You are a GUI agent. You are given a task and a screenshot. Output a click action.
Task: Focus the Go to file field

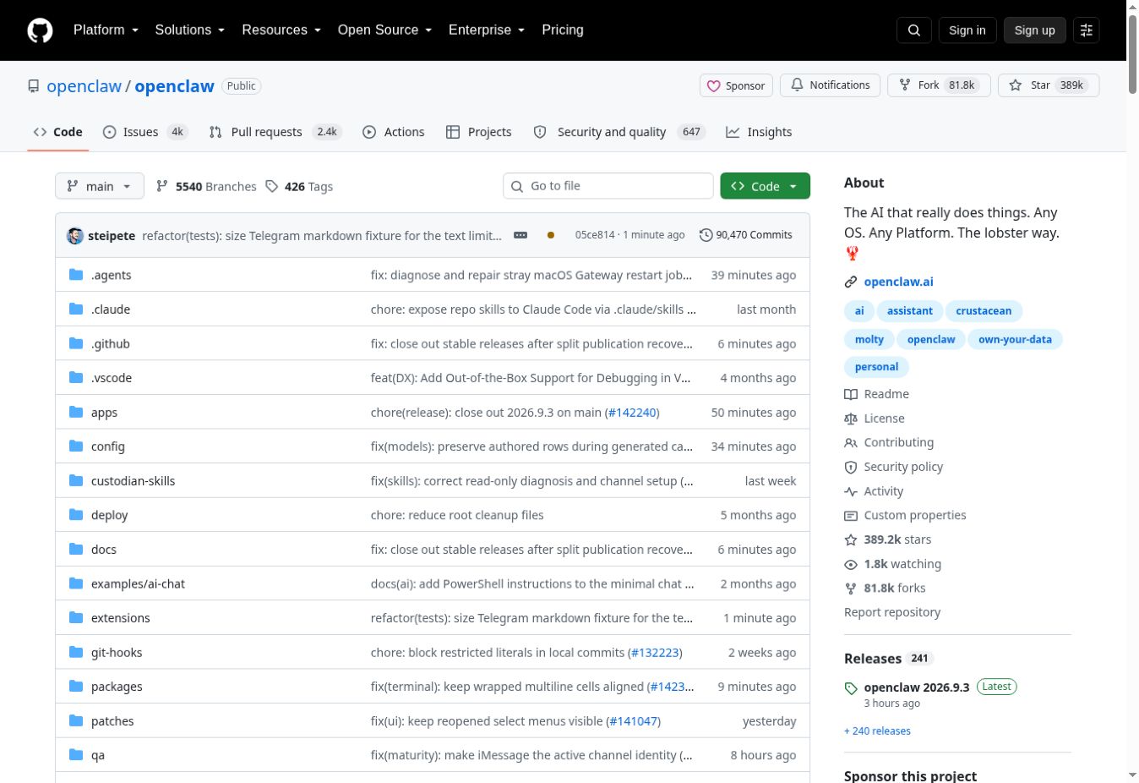tap(608, 186)
